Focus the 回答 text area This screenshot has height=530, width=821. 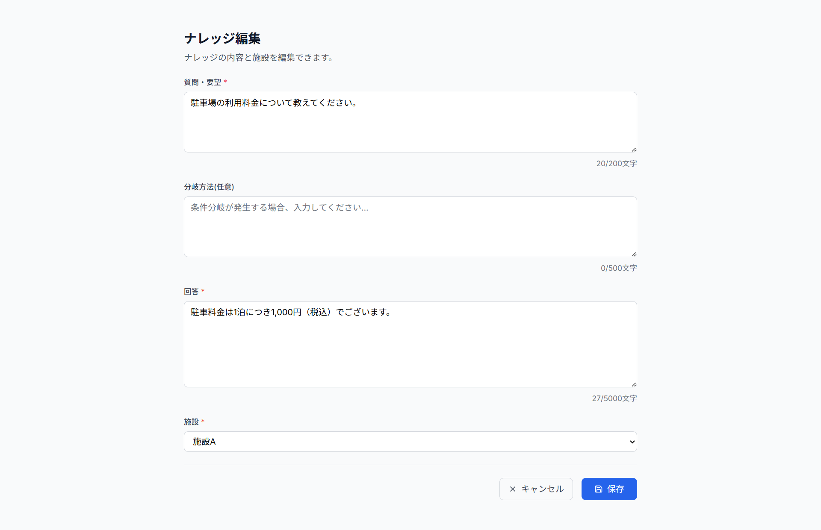[x=410, y=344]
